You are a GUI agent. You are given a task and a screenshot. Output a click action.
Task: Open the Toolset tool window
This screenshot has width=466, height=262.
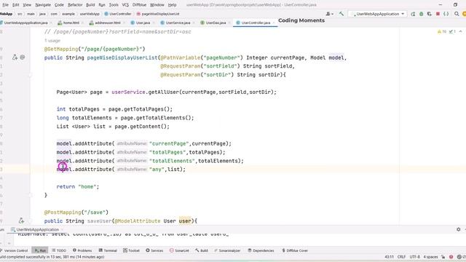[x=131, y=250]
